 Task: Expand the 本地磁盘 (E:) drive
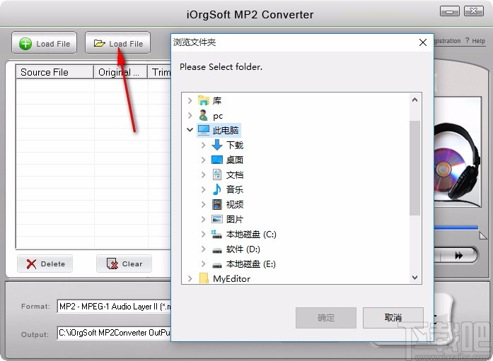point(204,264)
